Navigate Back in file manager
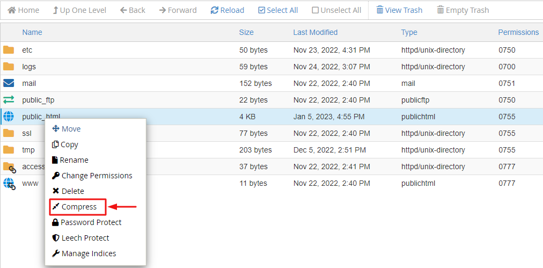The image size is (543, 268). [x=133, y=10]
